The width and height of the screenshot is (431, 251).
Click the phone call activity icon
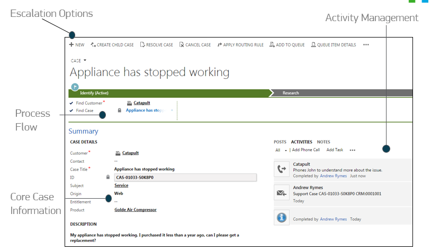pos(282,169)
